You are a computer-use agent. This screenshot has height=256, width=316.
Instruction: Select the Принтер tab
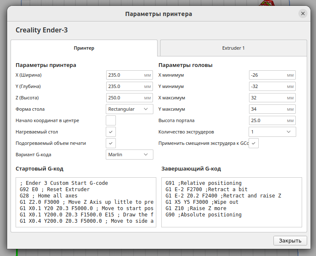pos(84,48)
